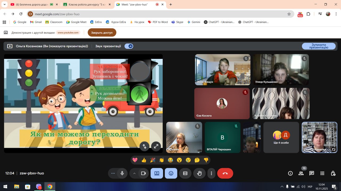Click the red leave call button

pos(225,173)
